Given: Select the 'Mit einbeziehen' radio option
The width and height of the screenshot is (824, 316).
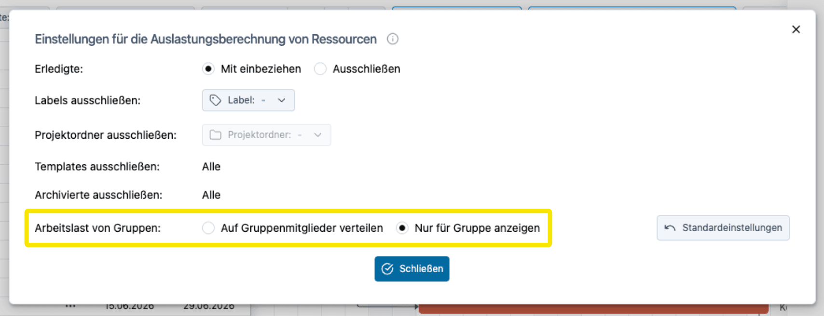Looking at the screenshot, I should click(x=208, y=69).
